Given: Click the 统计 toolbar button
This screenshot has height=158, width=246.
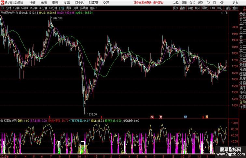Looking at the screenshot, I should (198, 8).
